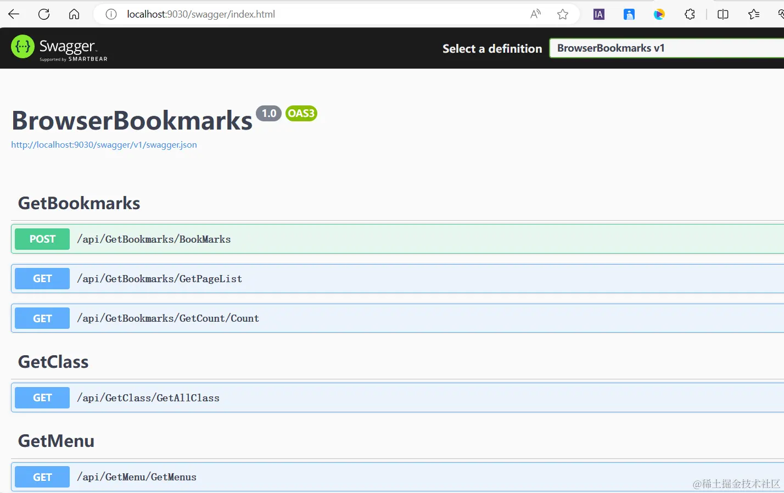View site information icon in address bar
The width and height of the screenshot is (784, 493).
tap(111, 14)
